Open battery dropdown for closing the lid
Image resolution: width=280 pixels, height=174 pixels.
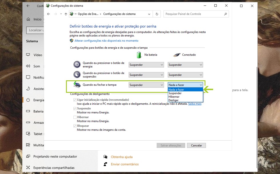click(146, 85)
